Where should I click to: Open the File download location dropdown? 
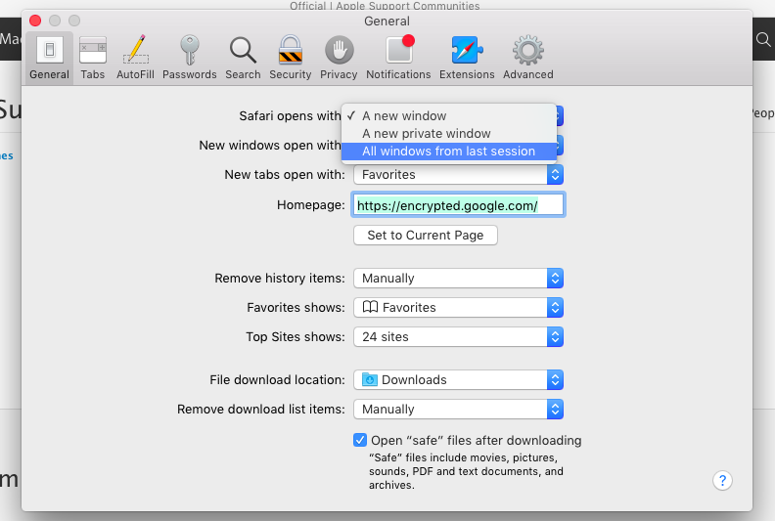click(x=458, y=380)
